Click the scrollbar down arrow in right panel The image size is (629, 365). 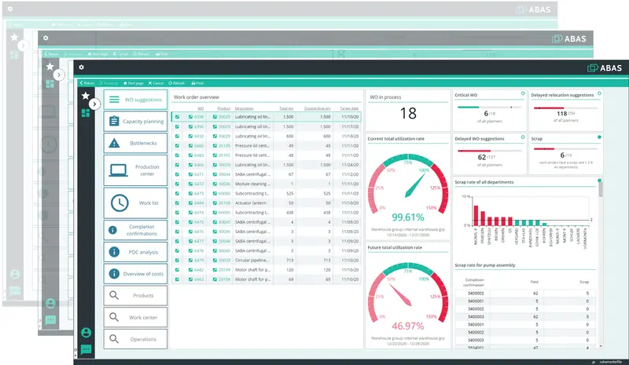601,345
